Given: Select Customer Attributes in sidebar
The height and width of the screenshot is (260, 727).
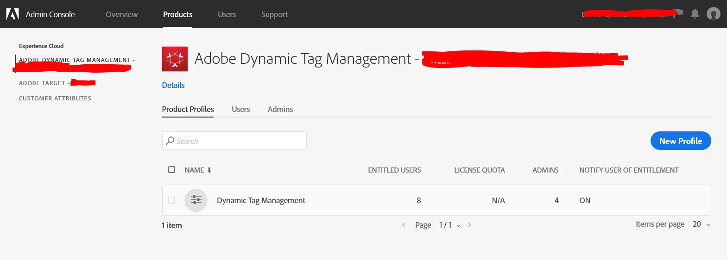Looking at the screenshot, I should click(55, 99).
